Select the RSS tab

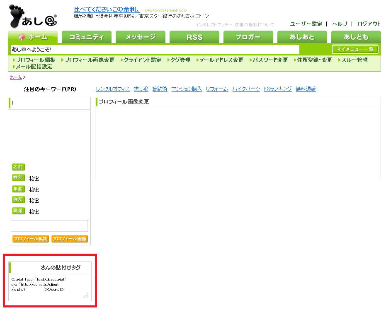pyautogui.click(x=194, y=37)
